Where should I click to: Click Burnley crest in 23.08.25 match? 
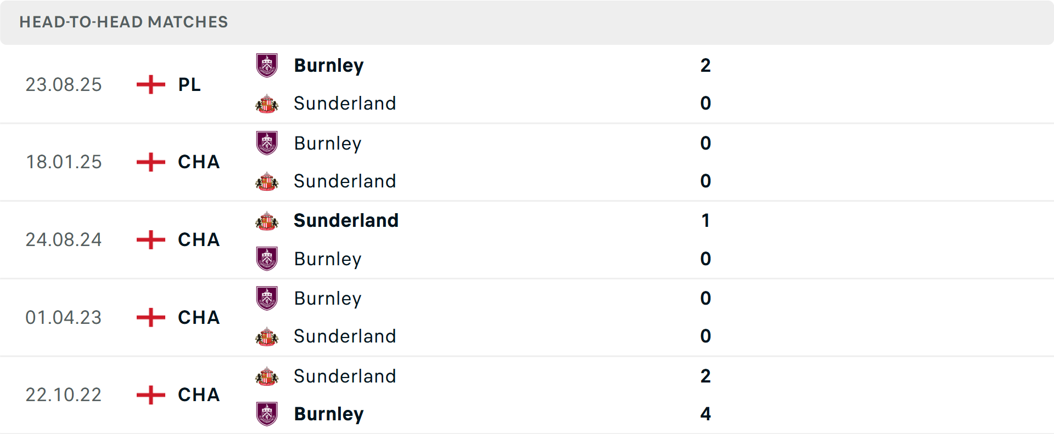coord(267,65)
